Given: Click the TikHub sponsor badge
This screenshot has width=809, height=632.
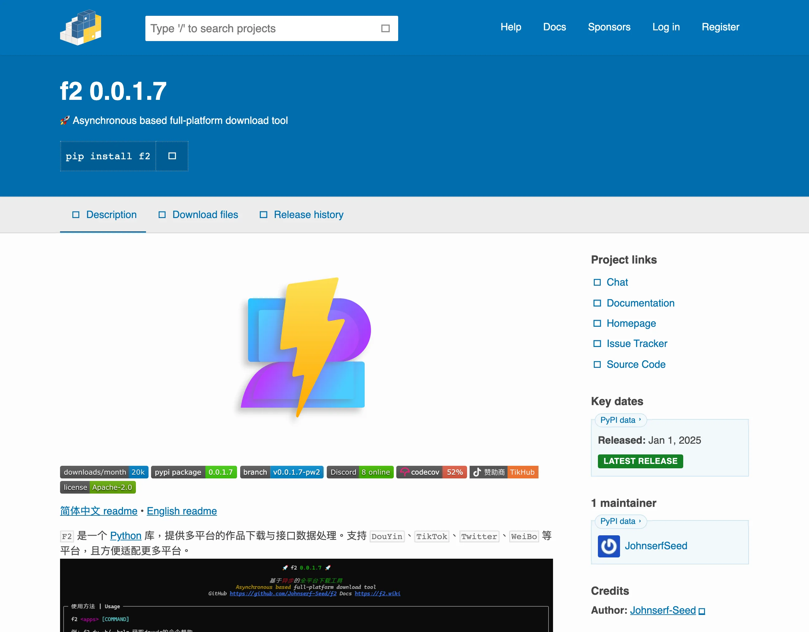Looking at the screenshot, I should coord(504,472).
